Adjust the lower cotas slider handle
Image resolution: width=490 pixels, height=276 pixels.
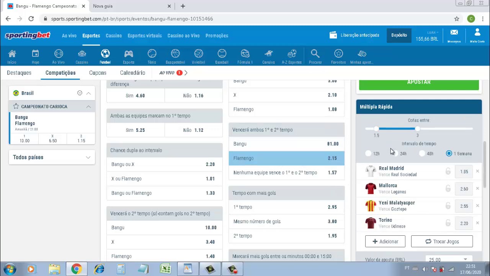tap(376, 129)
